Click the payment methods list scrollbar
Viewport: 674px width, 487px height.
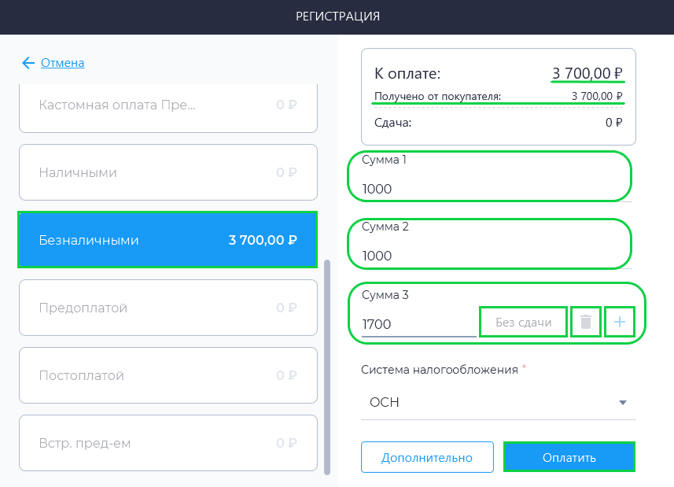click(327, 367)
